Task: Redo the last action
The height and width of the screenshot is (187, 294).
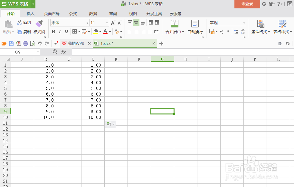Action: (47, 44)
